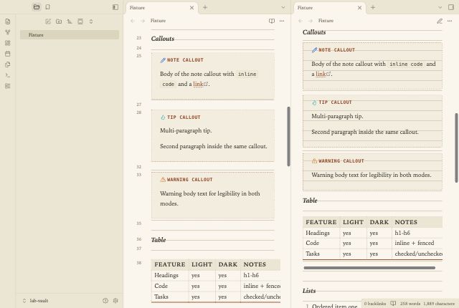Navigate back in the right pane

click(x=301, y=21)
